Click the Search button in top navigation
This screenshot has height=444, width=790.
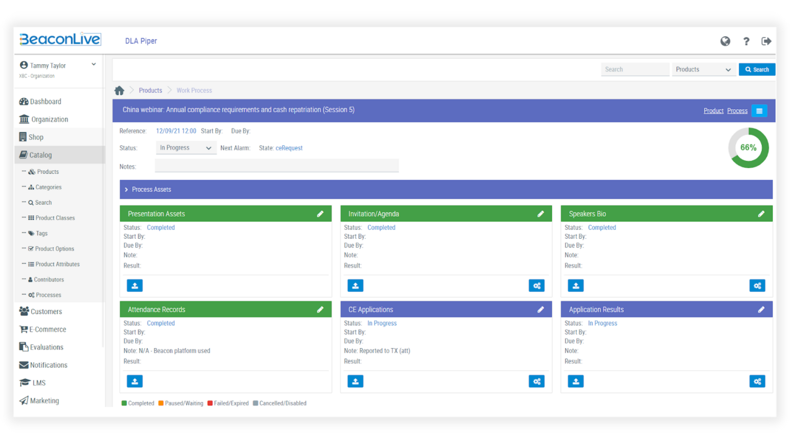757,69
